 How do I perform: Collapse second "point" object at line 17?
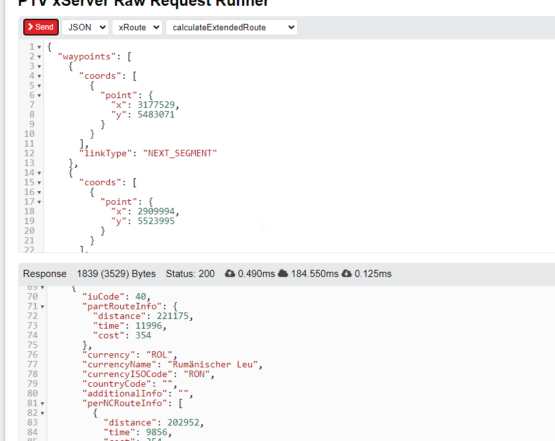click(39, 202)
